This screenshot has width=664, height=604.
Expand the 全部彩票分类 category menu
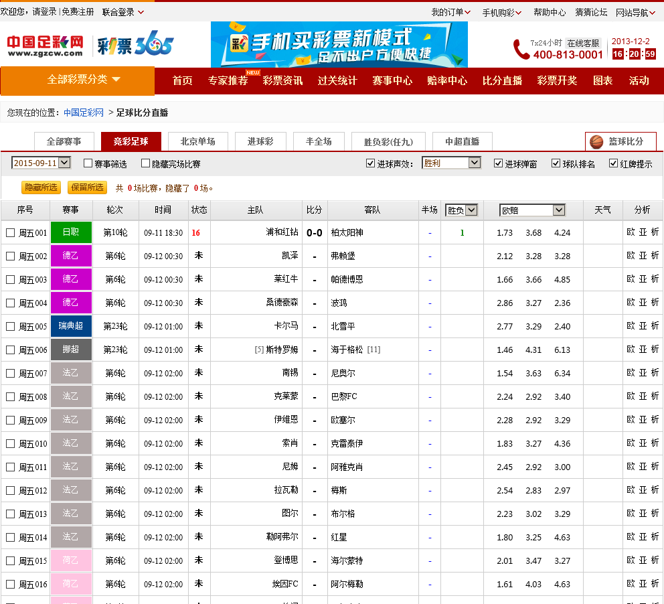click(x=78, y=80)
